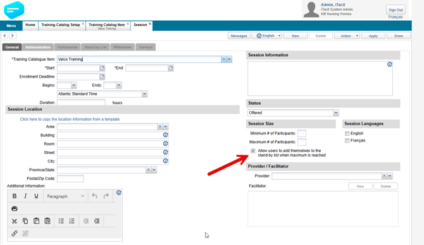Open the Paragraph style dropdown
This screenshot has height=245, width=424.
(66, 196)
